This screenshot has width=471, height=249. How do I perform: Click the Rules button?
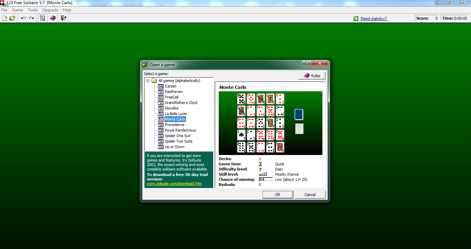(x=312, y=76)
